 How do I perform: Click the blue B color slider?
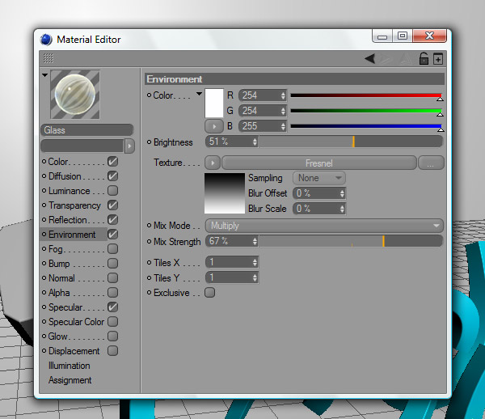point(366,126)
